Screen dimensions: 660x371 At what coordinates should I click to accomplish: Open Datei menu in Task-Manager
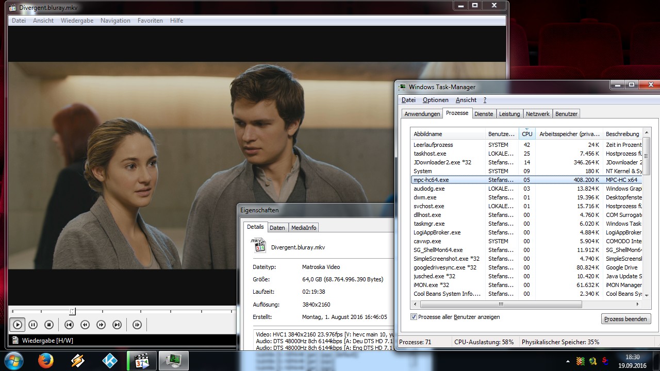(x=408, y=100)
